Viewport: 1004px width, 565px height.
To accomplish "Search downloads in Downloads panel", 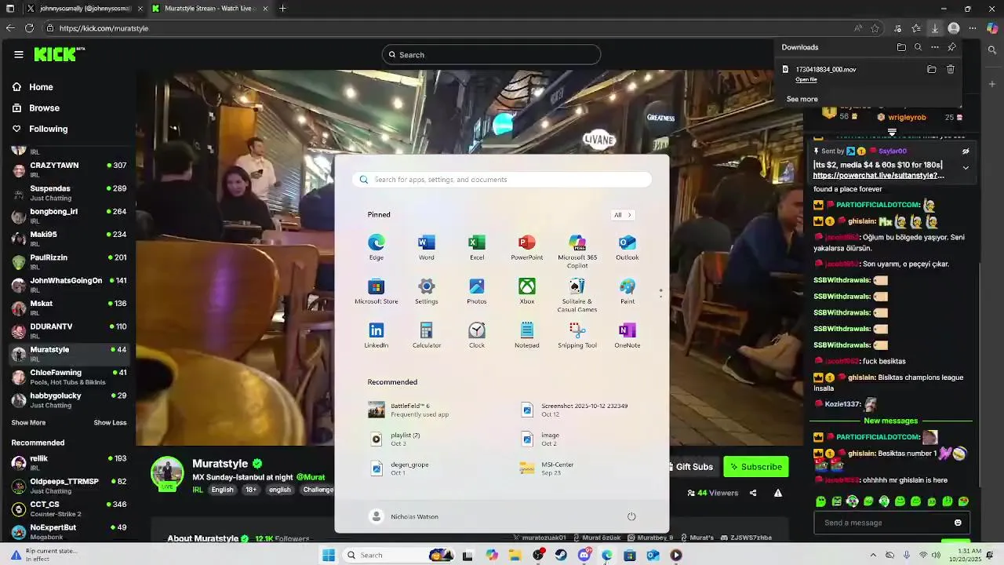I will (x=918, y=47).
